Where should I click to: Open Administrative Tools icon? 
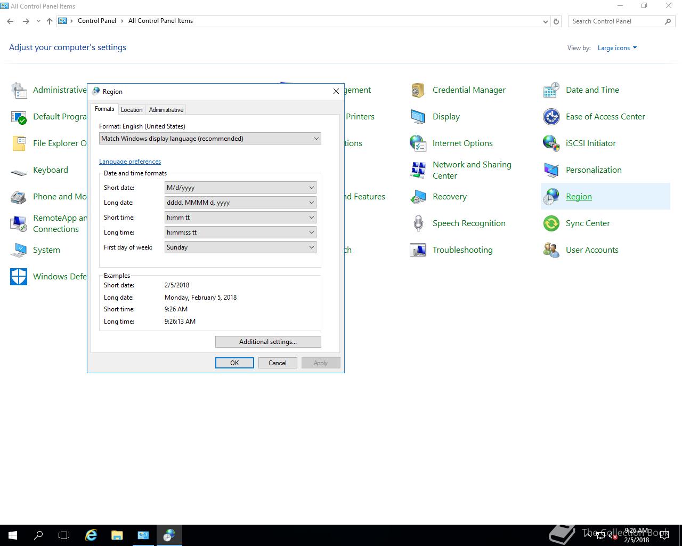click(19, 90)
